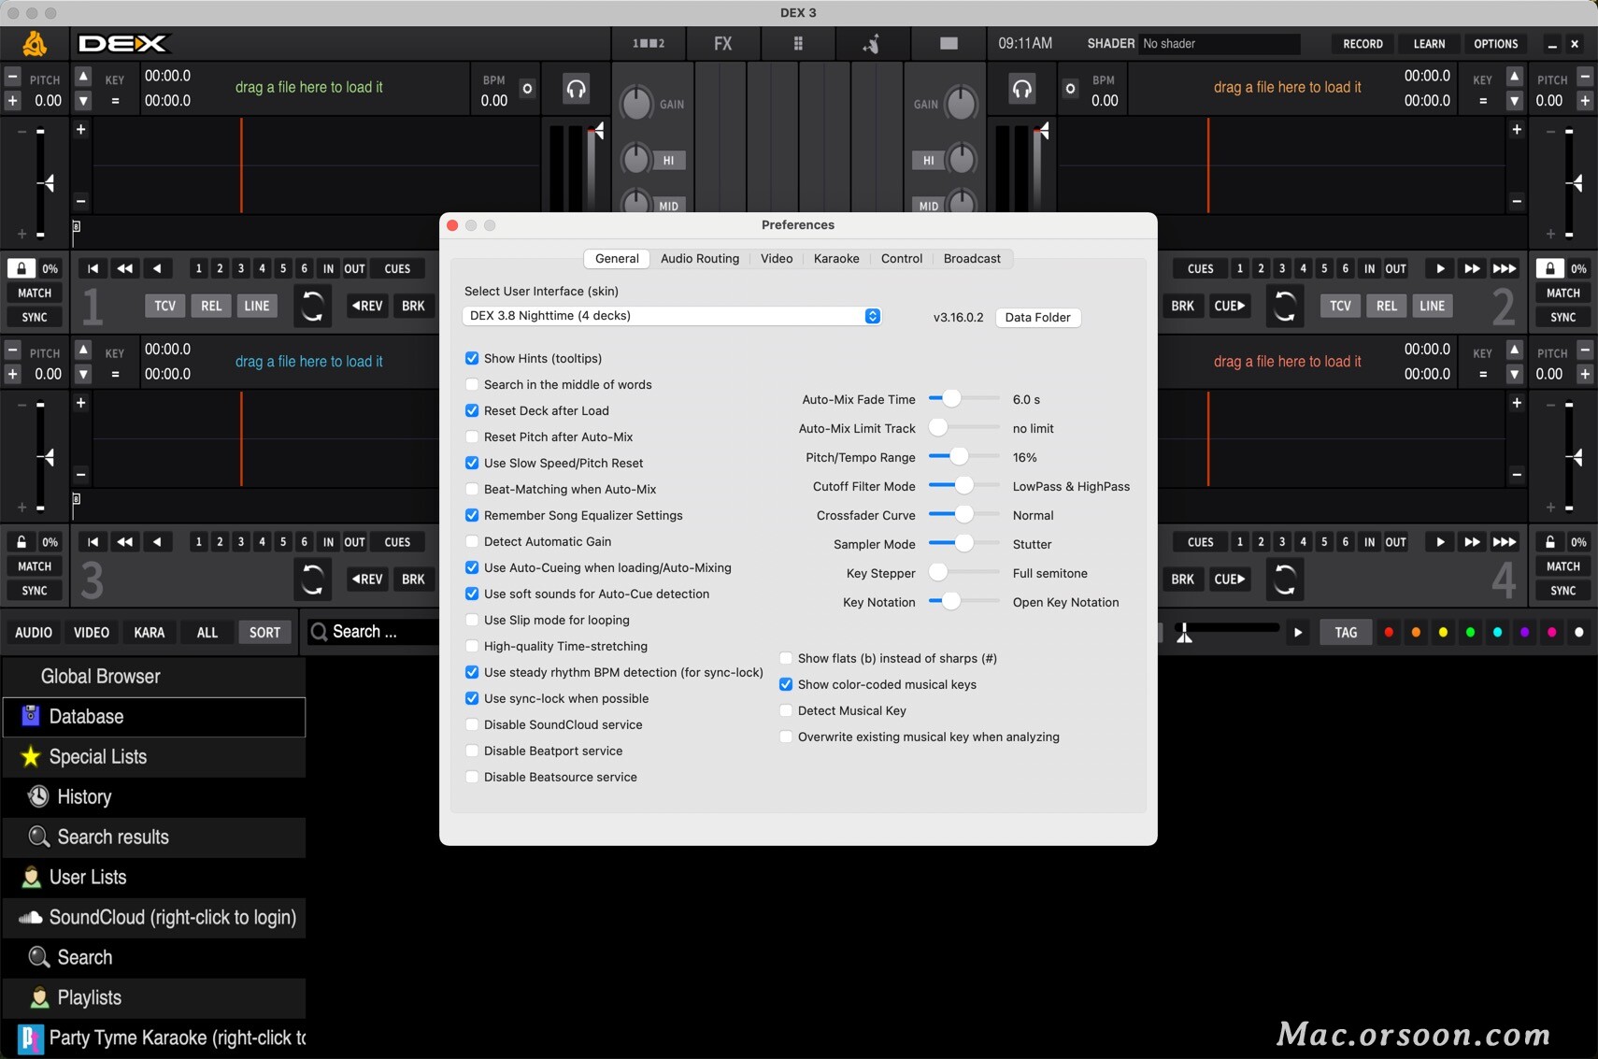Viewport: 1598px width, 1059px height.
Task: Enable Reset Pitch after Auto-Mix
Action: (x=472, y=436)
